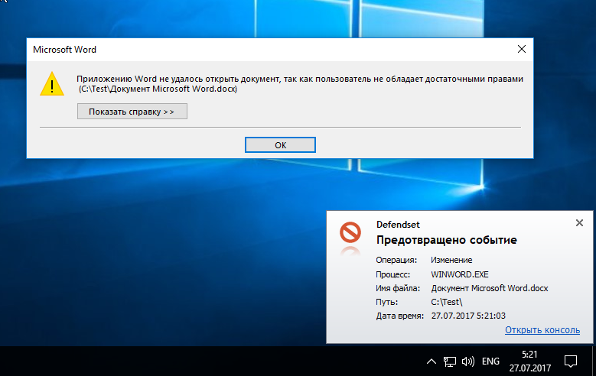This screenshot has width=596, height=376.
Task: Click the error message about insufficient rights
Action: coord(300,83)
